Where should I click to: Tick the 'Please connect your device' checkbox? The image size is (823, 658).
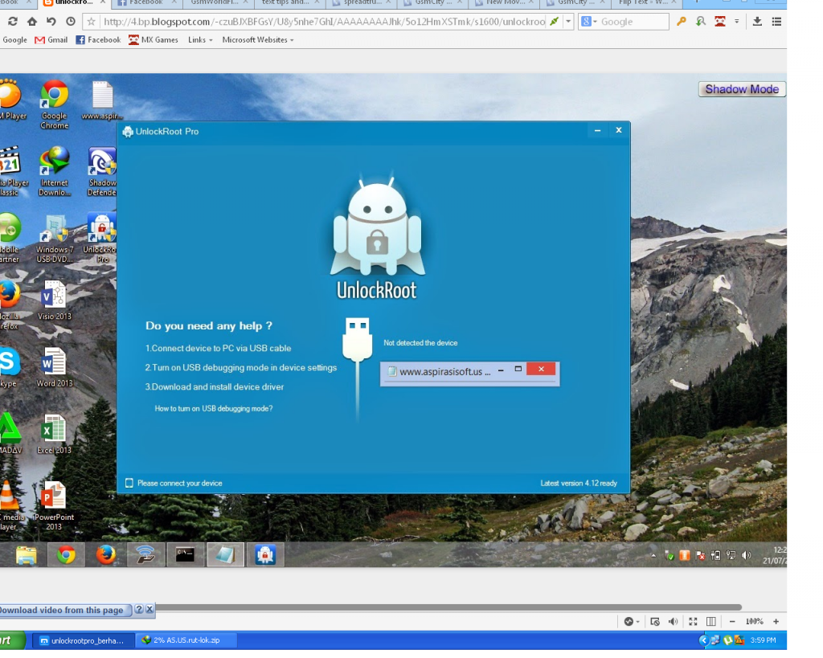129,484
